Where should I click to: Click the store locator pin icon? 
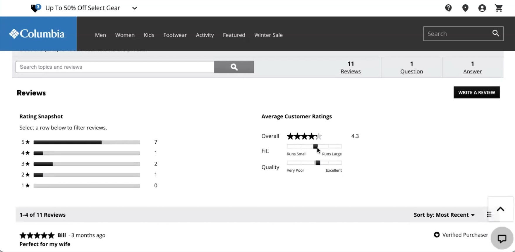465,8
